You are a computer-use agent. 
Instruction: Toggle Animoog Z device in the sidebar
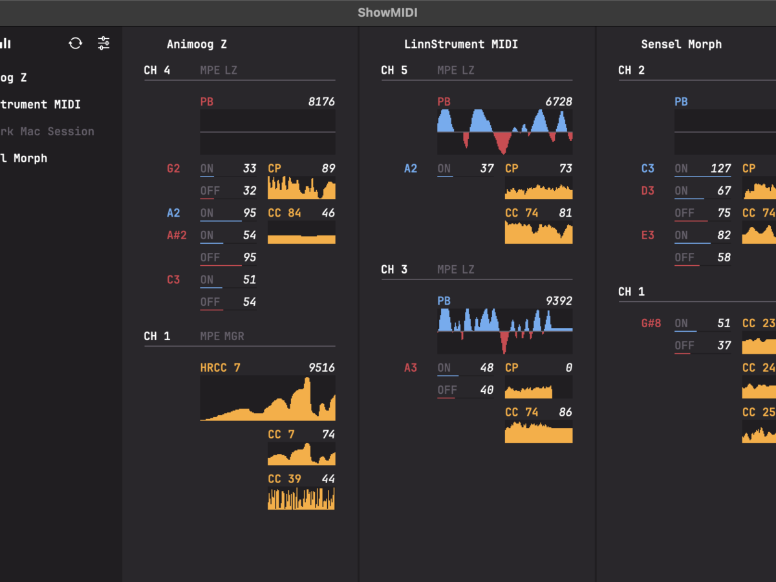click(x=14, y=78)
